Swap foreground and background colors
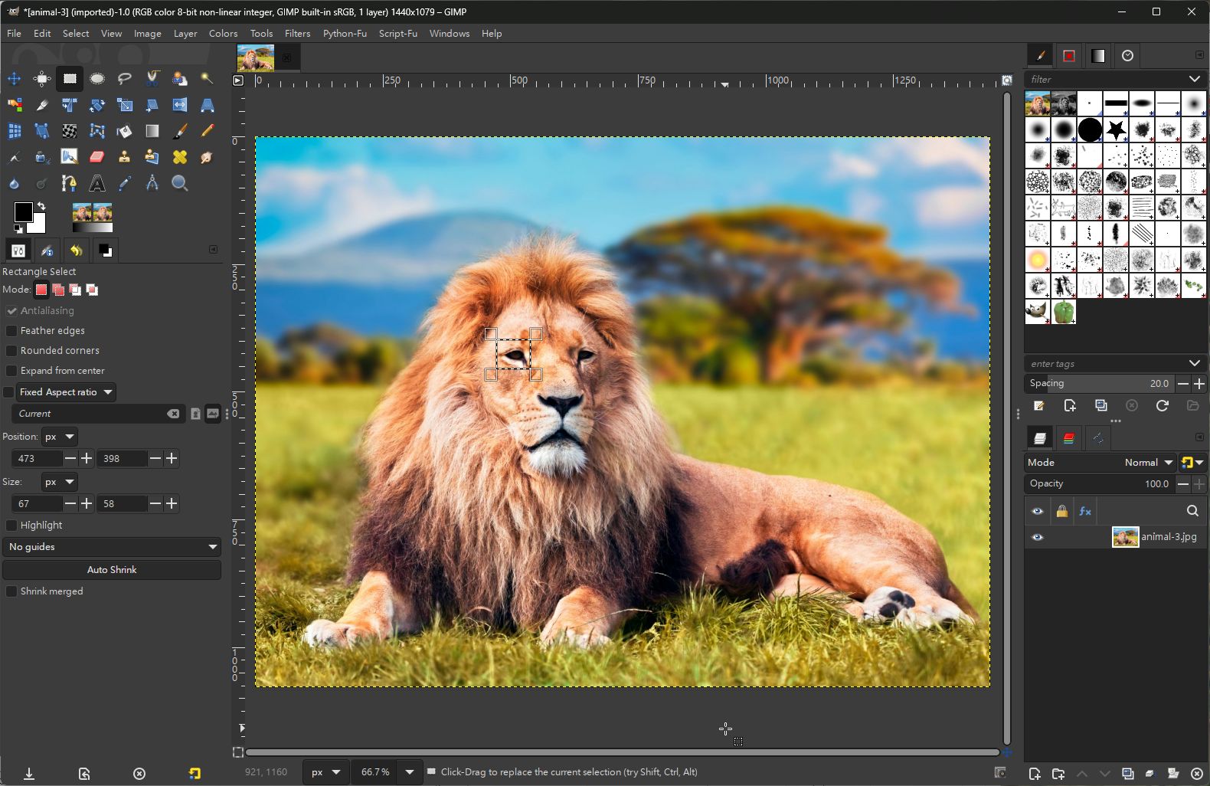The height and width of the screenshot is (786, 1210). 41,206
